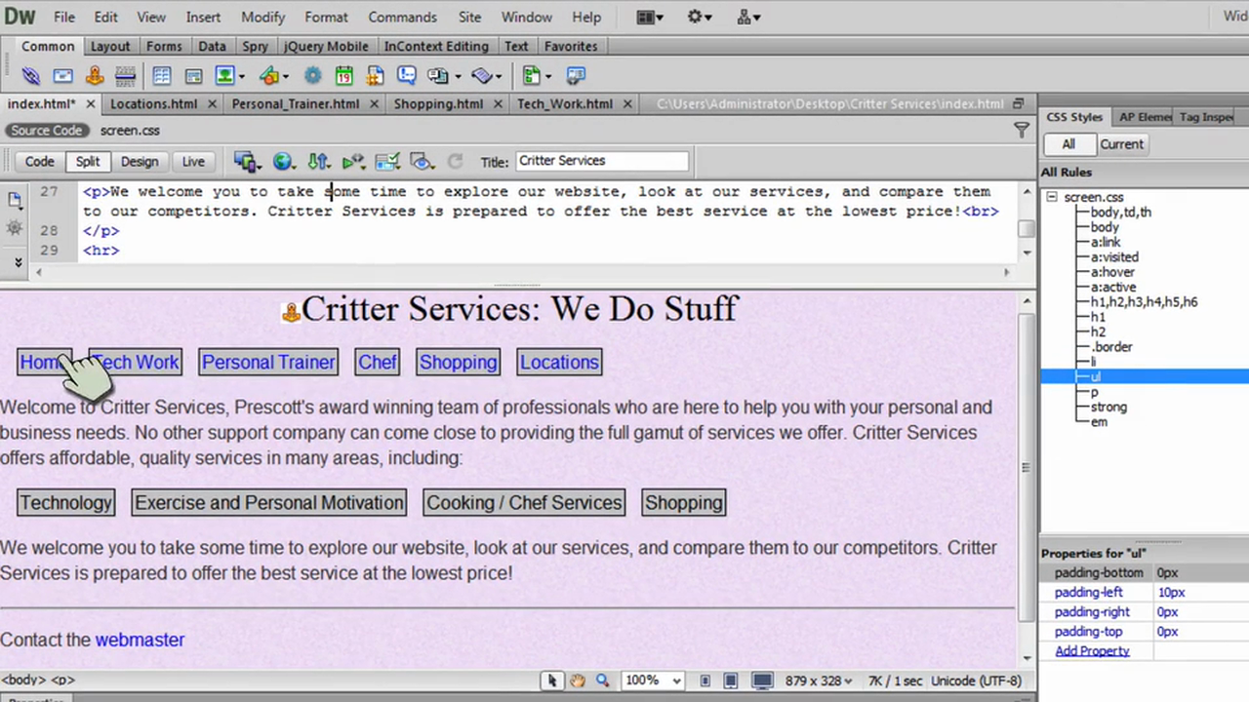Enable Live view mode

click(192, 161)
